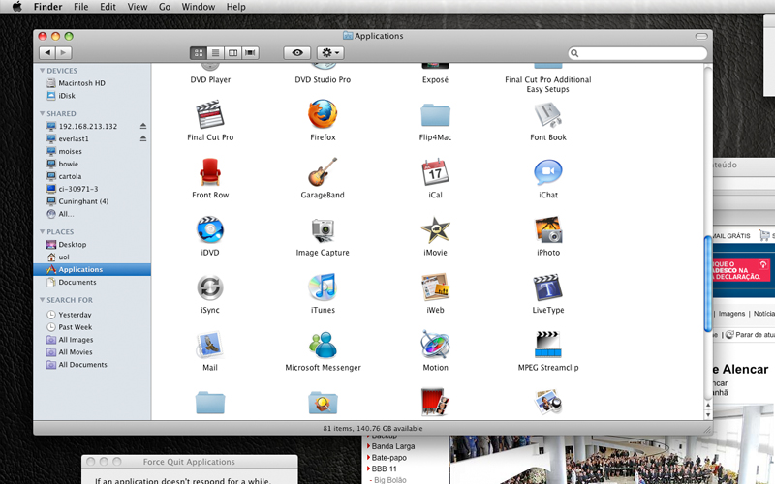This screenshot has width=775, height=484.
Task: Go back with the left arrow button
Action: coord(47,53)
